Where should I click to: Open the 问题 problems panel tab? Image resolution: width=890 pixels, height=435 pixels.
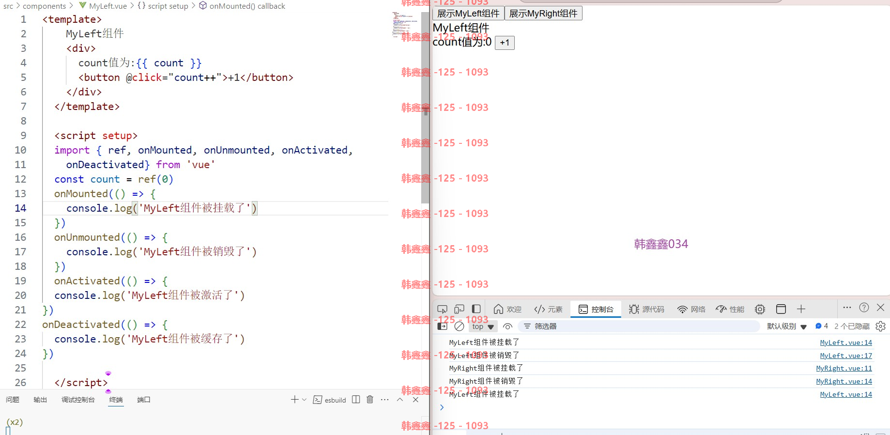(13, 400)
